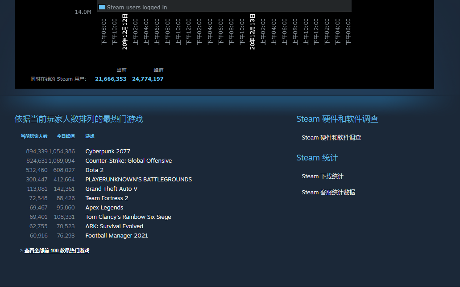Open Steam 客服统计数据 link

coord(328,193)
